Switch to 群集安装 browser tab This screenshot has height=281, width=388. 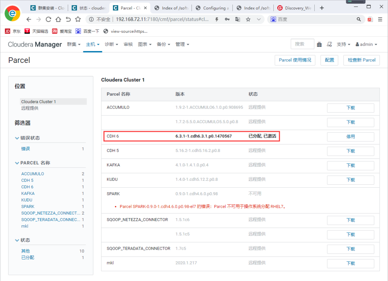click(x=47, y=8)
